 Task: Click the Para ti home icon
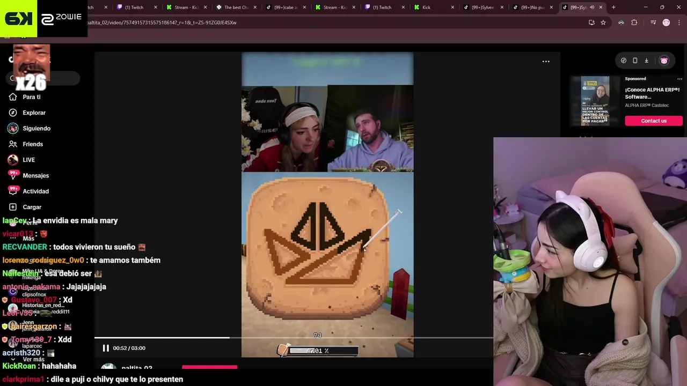point(13,97)
